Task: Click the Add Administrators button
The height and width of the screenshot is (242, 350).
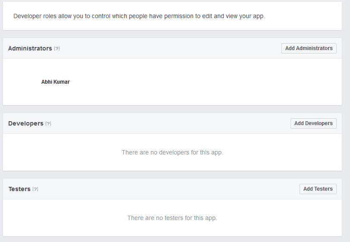Action: point(309,48)
